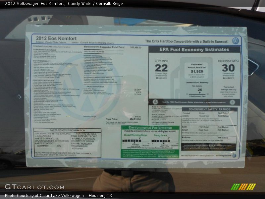Click the round EPA seal in the dark bar
265x199 pixels.
[155, 102]
